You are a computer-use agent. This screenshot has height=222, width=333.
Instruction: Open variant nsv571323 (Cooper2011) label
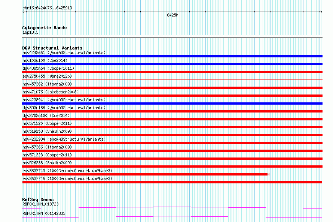pos(47,155)
